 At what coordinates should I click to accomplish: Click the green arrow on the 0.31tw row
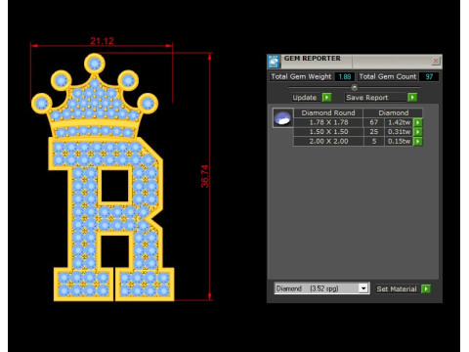pyautogui.click(x=417, y=132)
